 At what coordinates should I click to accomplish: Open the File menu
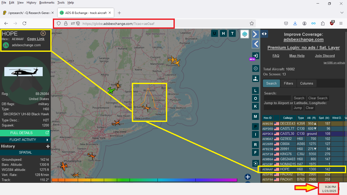pos(4,3)
